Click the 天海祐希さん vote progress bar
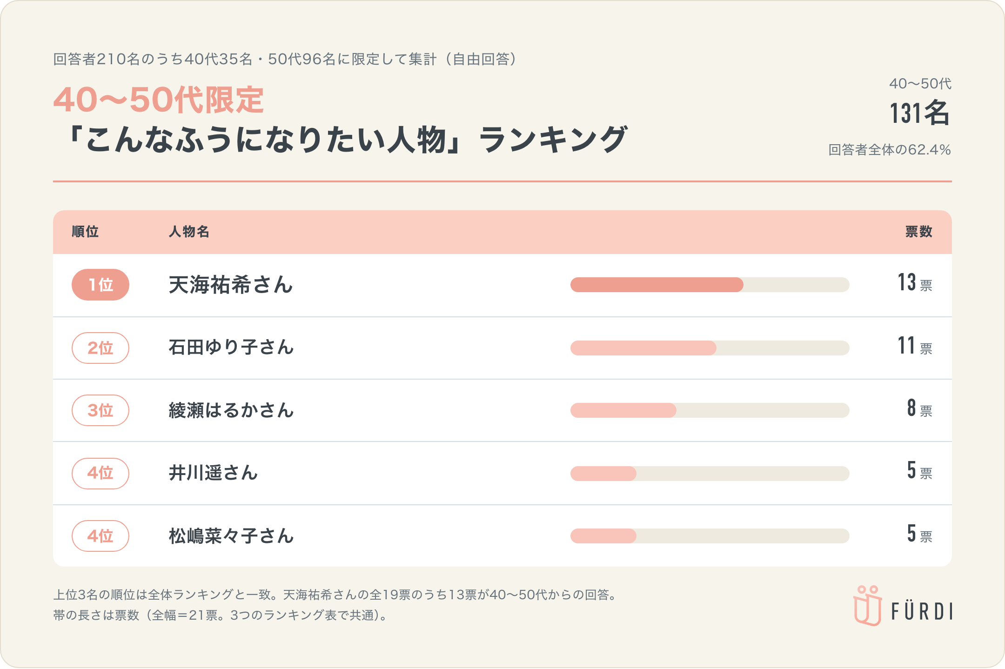This screenshot has width=1005, height=669. click(x=710, y=285)
